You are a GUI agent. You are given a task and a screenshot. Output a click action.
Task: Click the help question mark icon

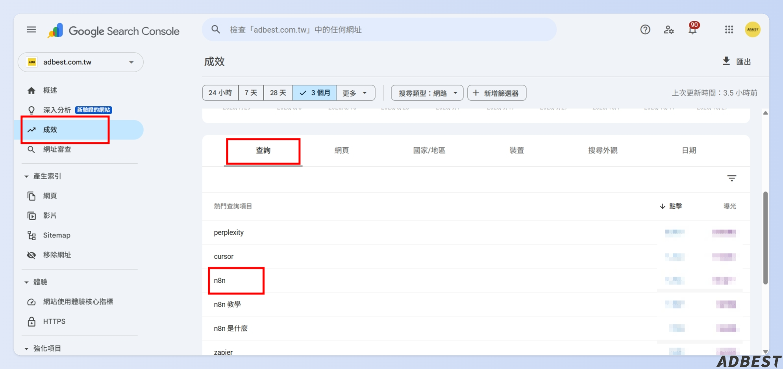pyautogui.click(x=645, y=30)
